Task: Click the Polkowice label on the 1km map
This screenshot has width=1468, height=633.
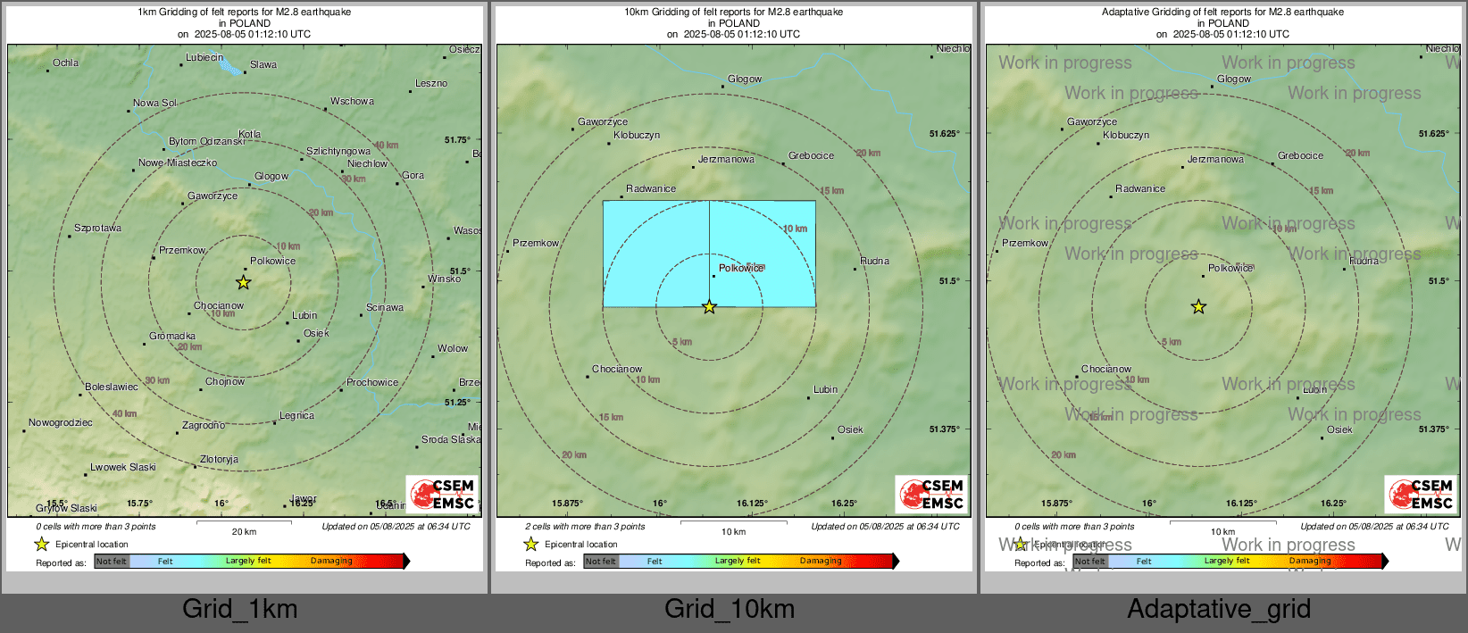Action: point(272,261)
